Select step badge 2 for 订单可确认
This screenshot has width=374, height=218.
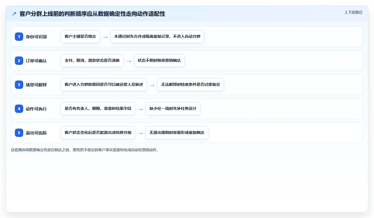coord(19,61)
